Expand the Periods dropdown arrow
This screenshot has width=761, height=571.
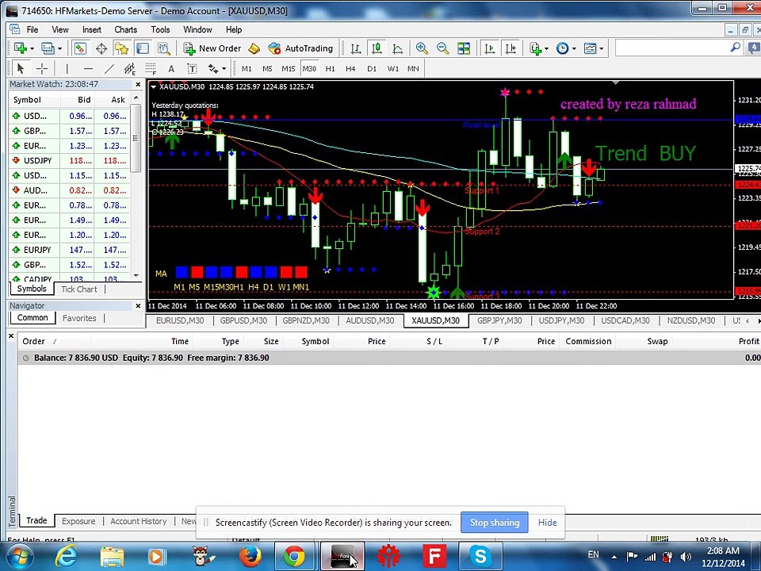[x=574, y=48]
